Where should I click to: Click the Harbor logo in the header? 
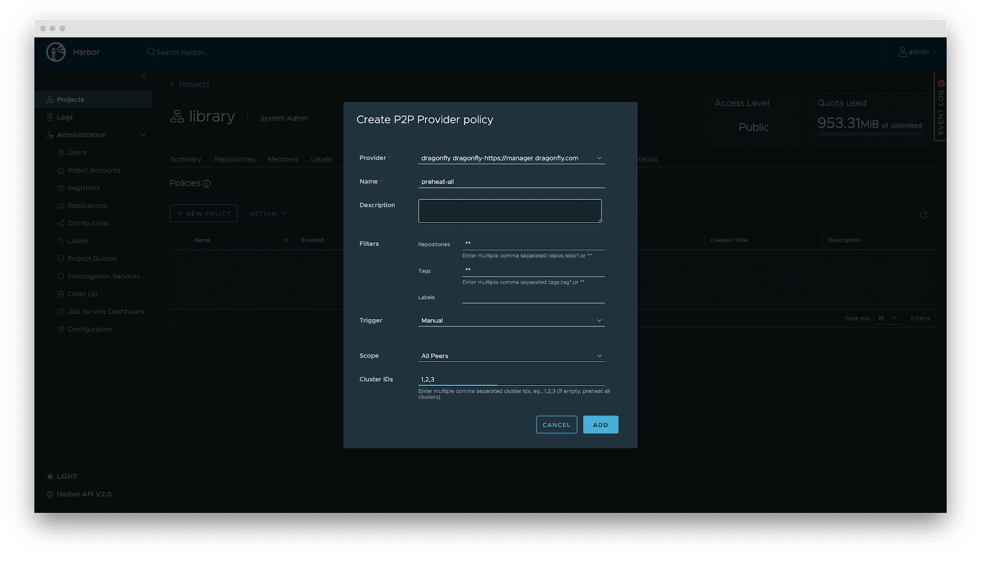(x=56, y=52)
